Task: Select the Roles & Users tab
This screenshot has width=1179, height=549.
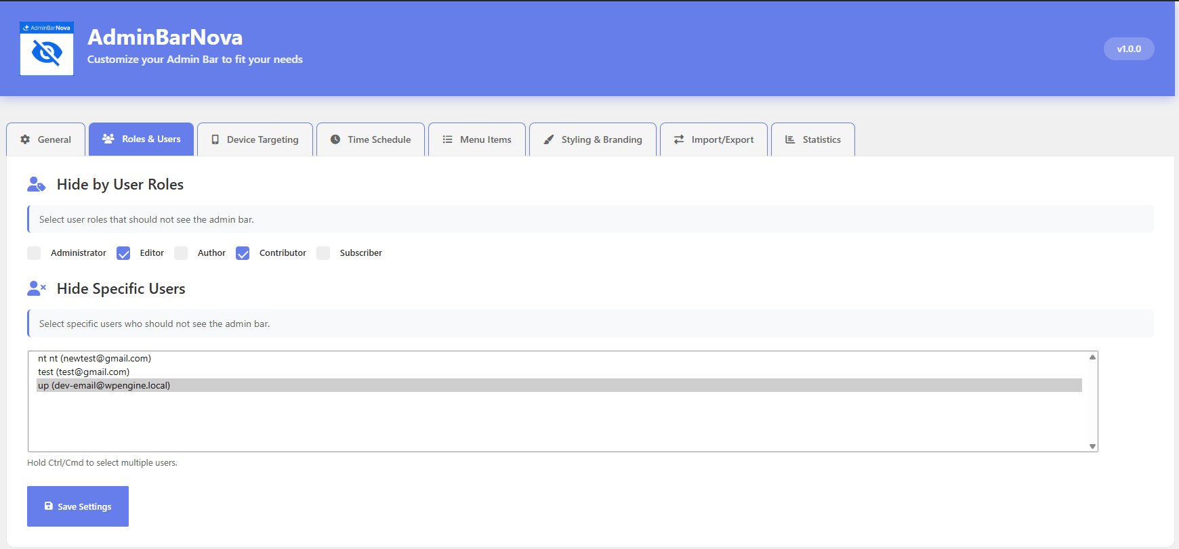Action: [x=141, y=139]
